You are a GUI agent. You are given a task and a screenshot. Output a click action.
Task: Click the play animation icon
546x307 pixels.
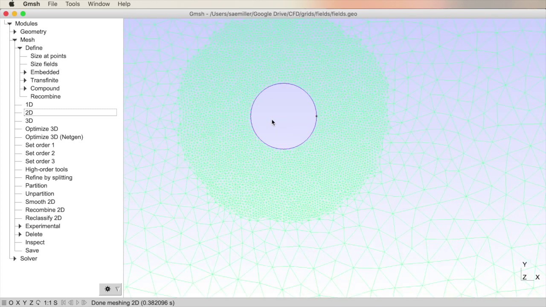pyautogui.click(x=78, y=303)
